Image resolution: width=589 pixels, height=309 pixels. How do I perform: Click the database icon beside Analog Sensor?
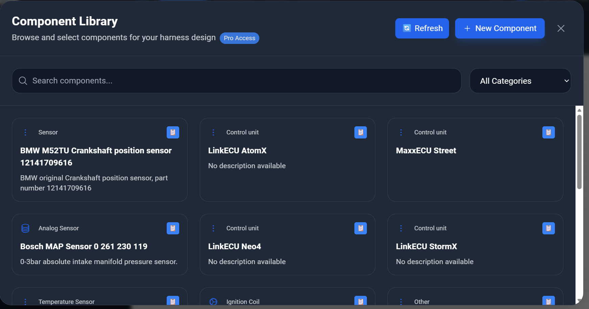tap(25, 228)
